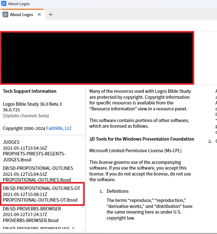Image resolution: width=217 pixels, height=234 pixels.
Task: Click the scroll-up arrow in the database list
Action: (x=83, y=138)
